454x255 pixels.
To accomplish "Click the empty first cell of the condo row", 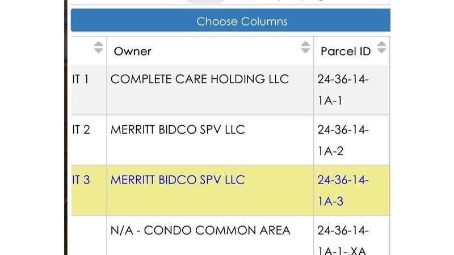I will pos(86,235).
